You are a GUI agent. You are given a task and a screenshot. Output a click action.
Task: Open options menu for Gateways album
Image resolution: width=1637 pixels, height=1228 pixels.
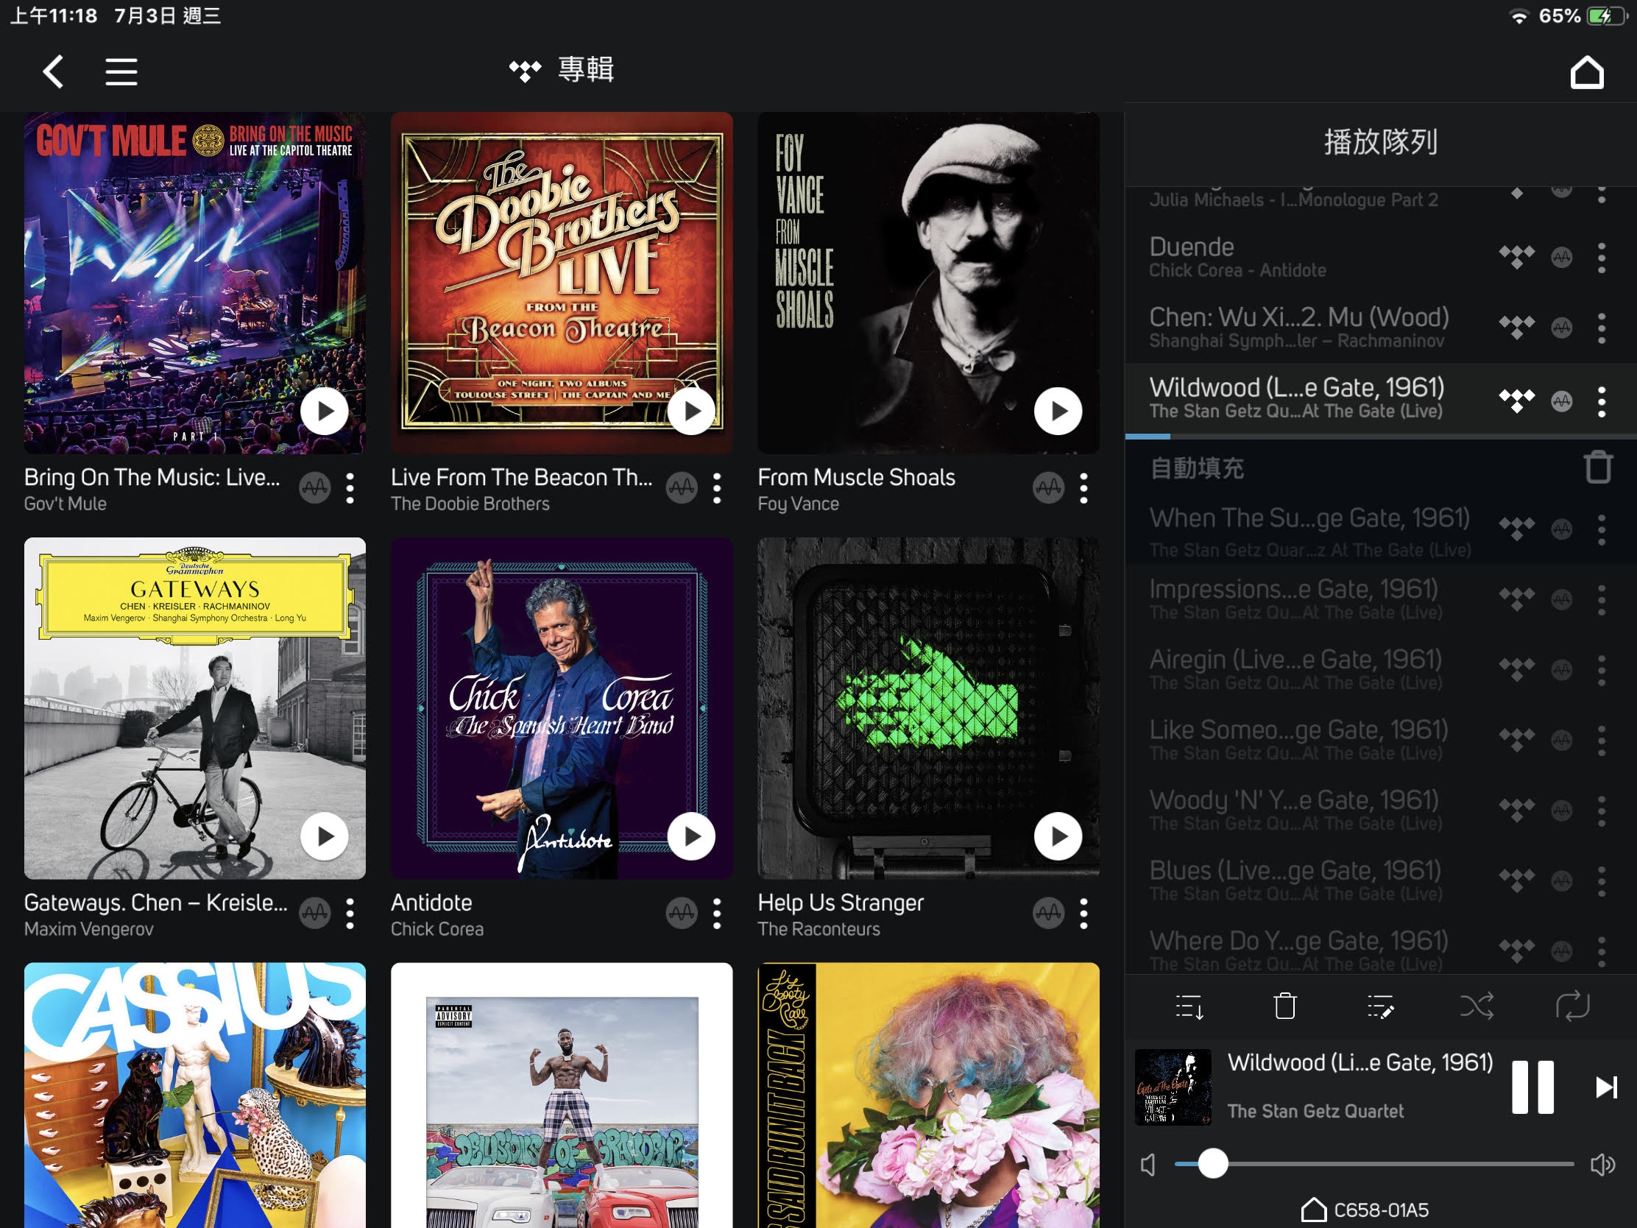click(350, 914)
